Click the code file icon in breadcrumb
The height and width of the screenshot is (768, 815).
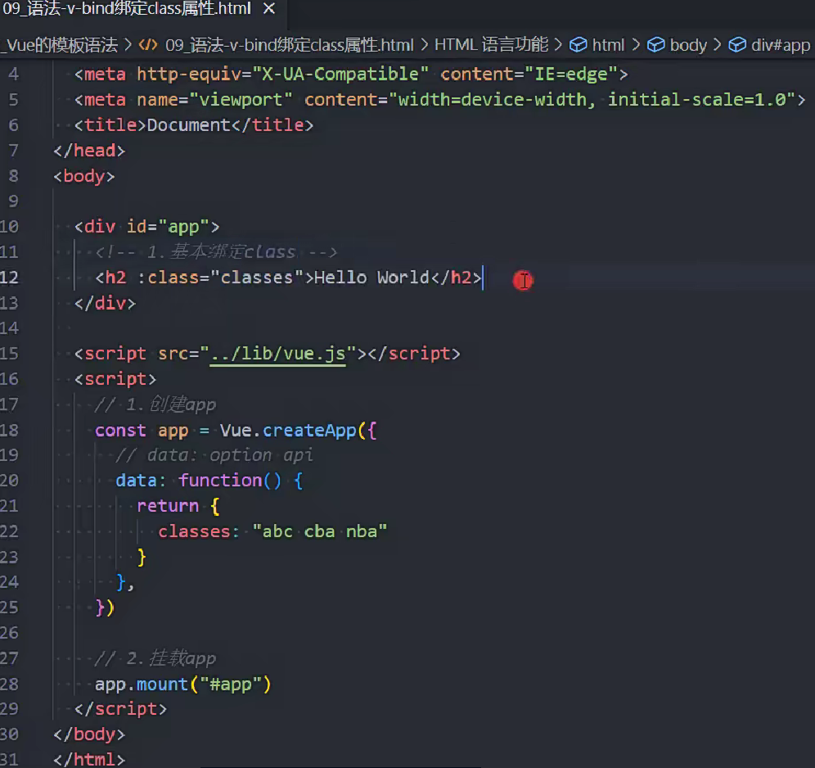148,45
